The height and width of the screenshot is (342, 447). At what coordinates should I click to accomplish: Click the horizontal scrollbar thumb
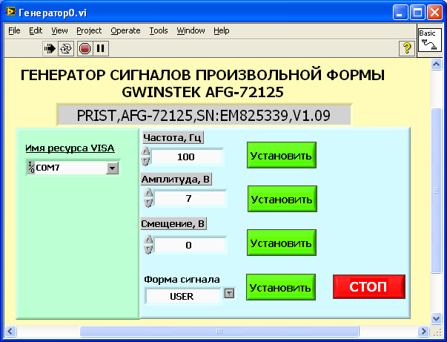point(219,331)
